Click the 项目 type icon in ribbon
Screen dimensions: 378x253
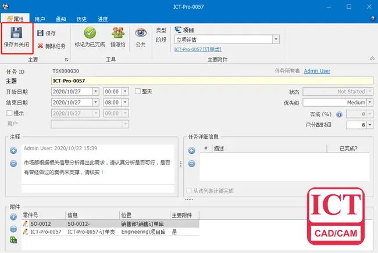(x=178, y=30)
